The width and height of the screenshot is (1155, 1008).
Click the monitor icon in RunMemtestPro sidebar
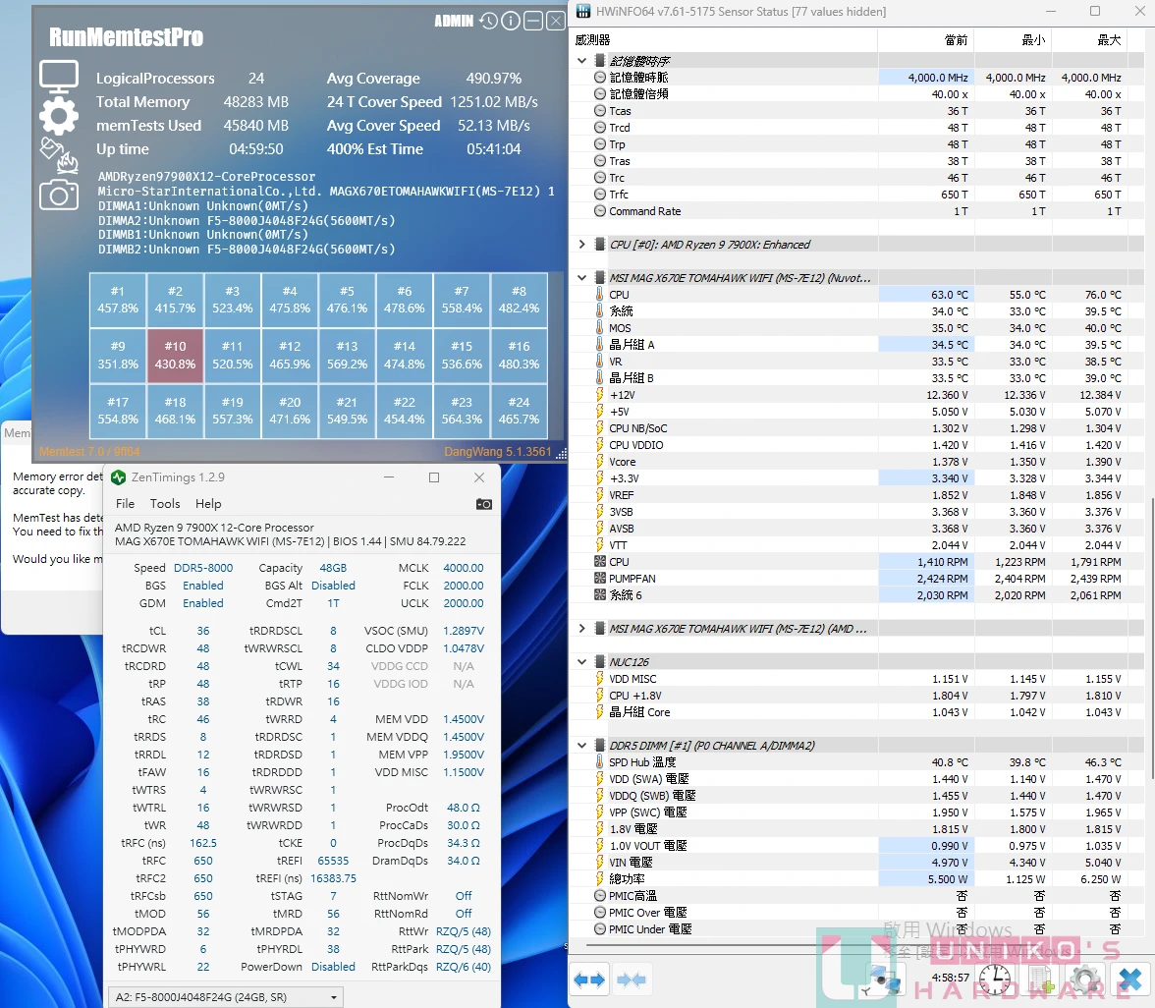[x=59, y=77]
